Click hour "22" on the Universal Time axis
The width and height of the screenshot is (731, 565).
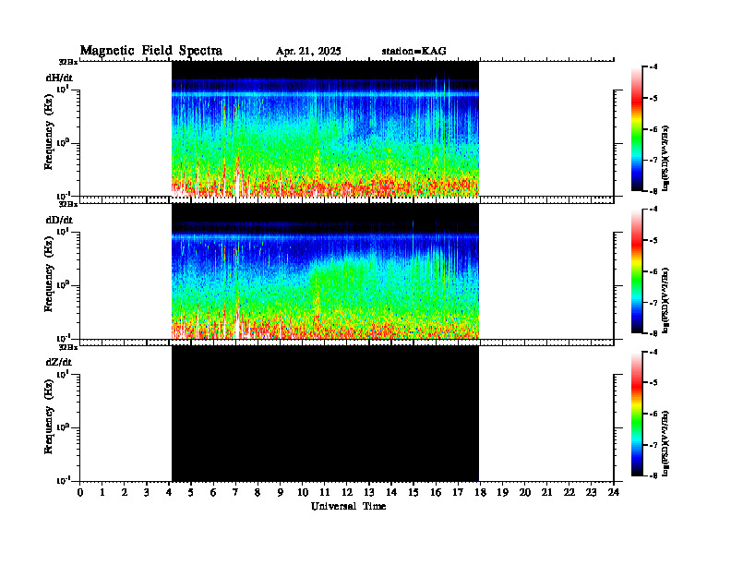coord(569,493)
